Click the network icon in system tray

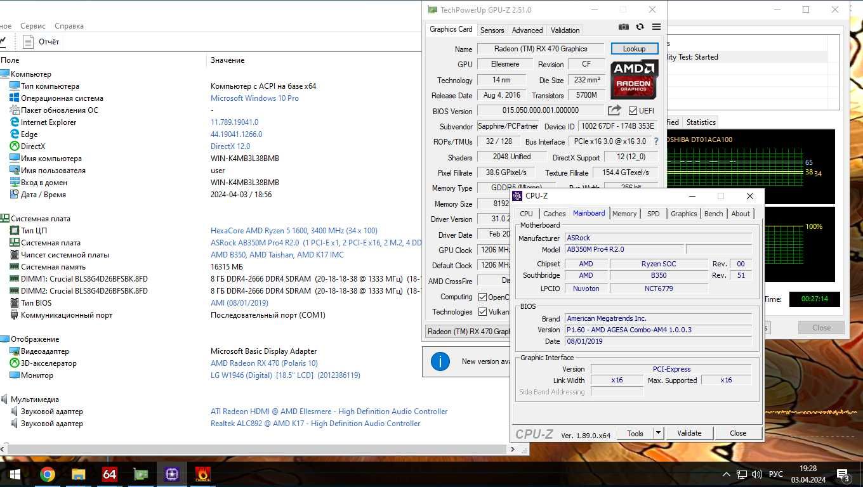pyautogui.click(x=741, y=474)
